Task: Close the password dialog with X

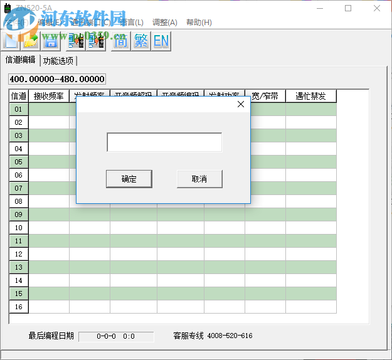Action: 241,104
